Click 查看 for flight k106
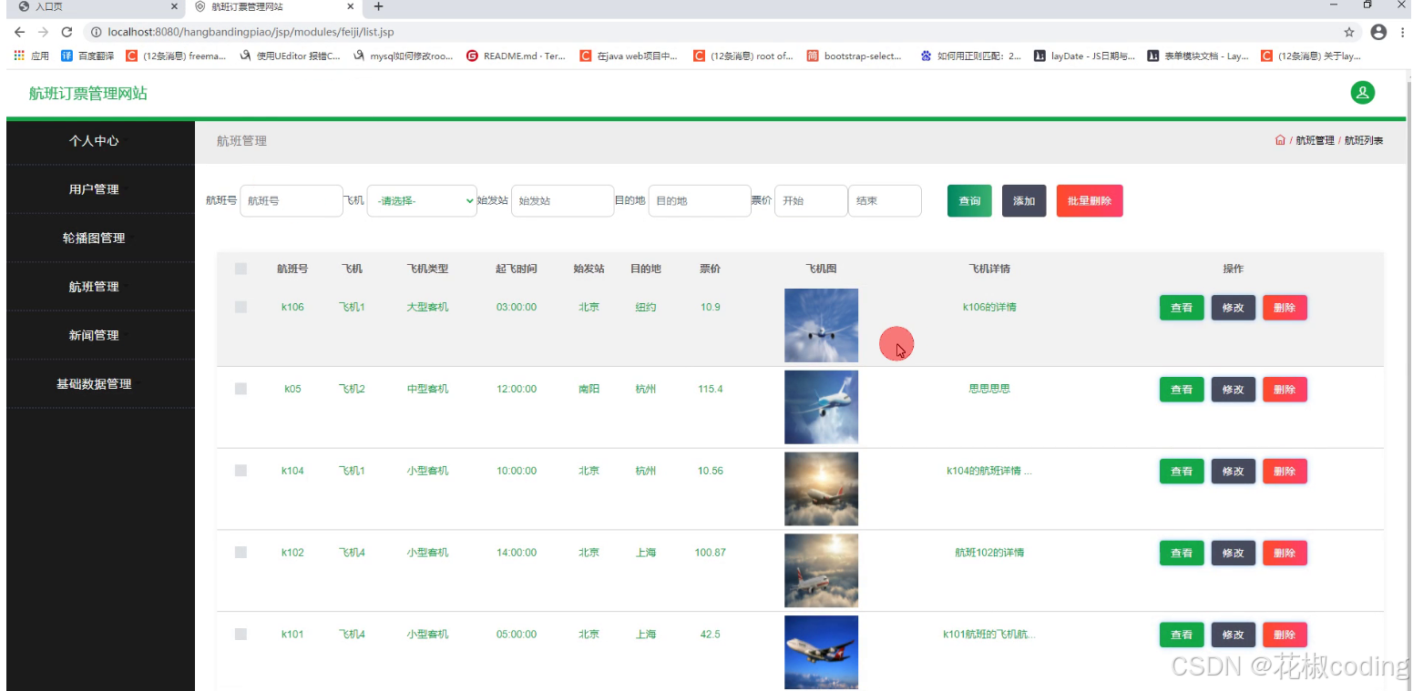 click(1182, 308)
